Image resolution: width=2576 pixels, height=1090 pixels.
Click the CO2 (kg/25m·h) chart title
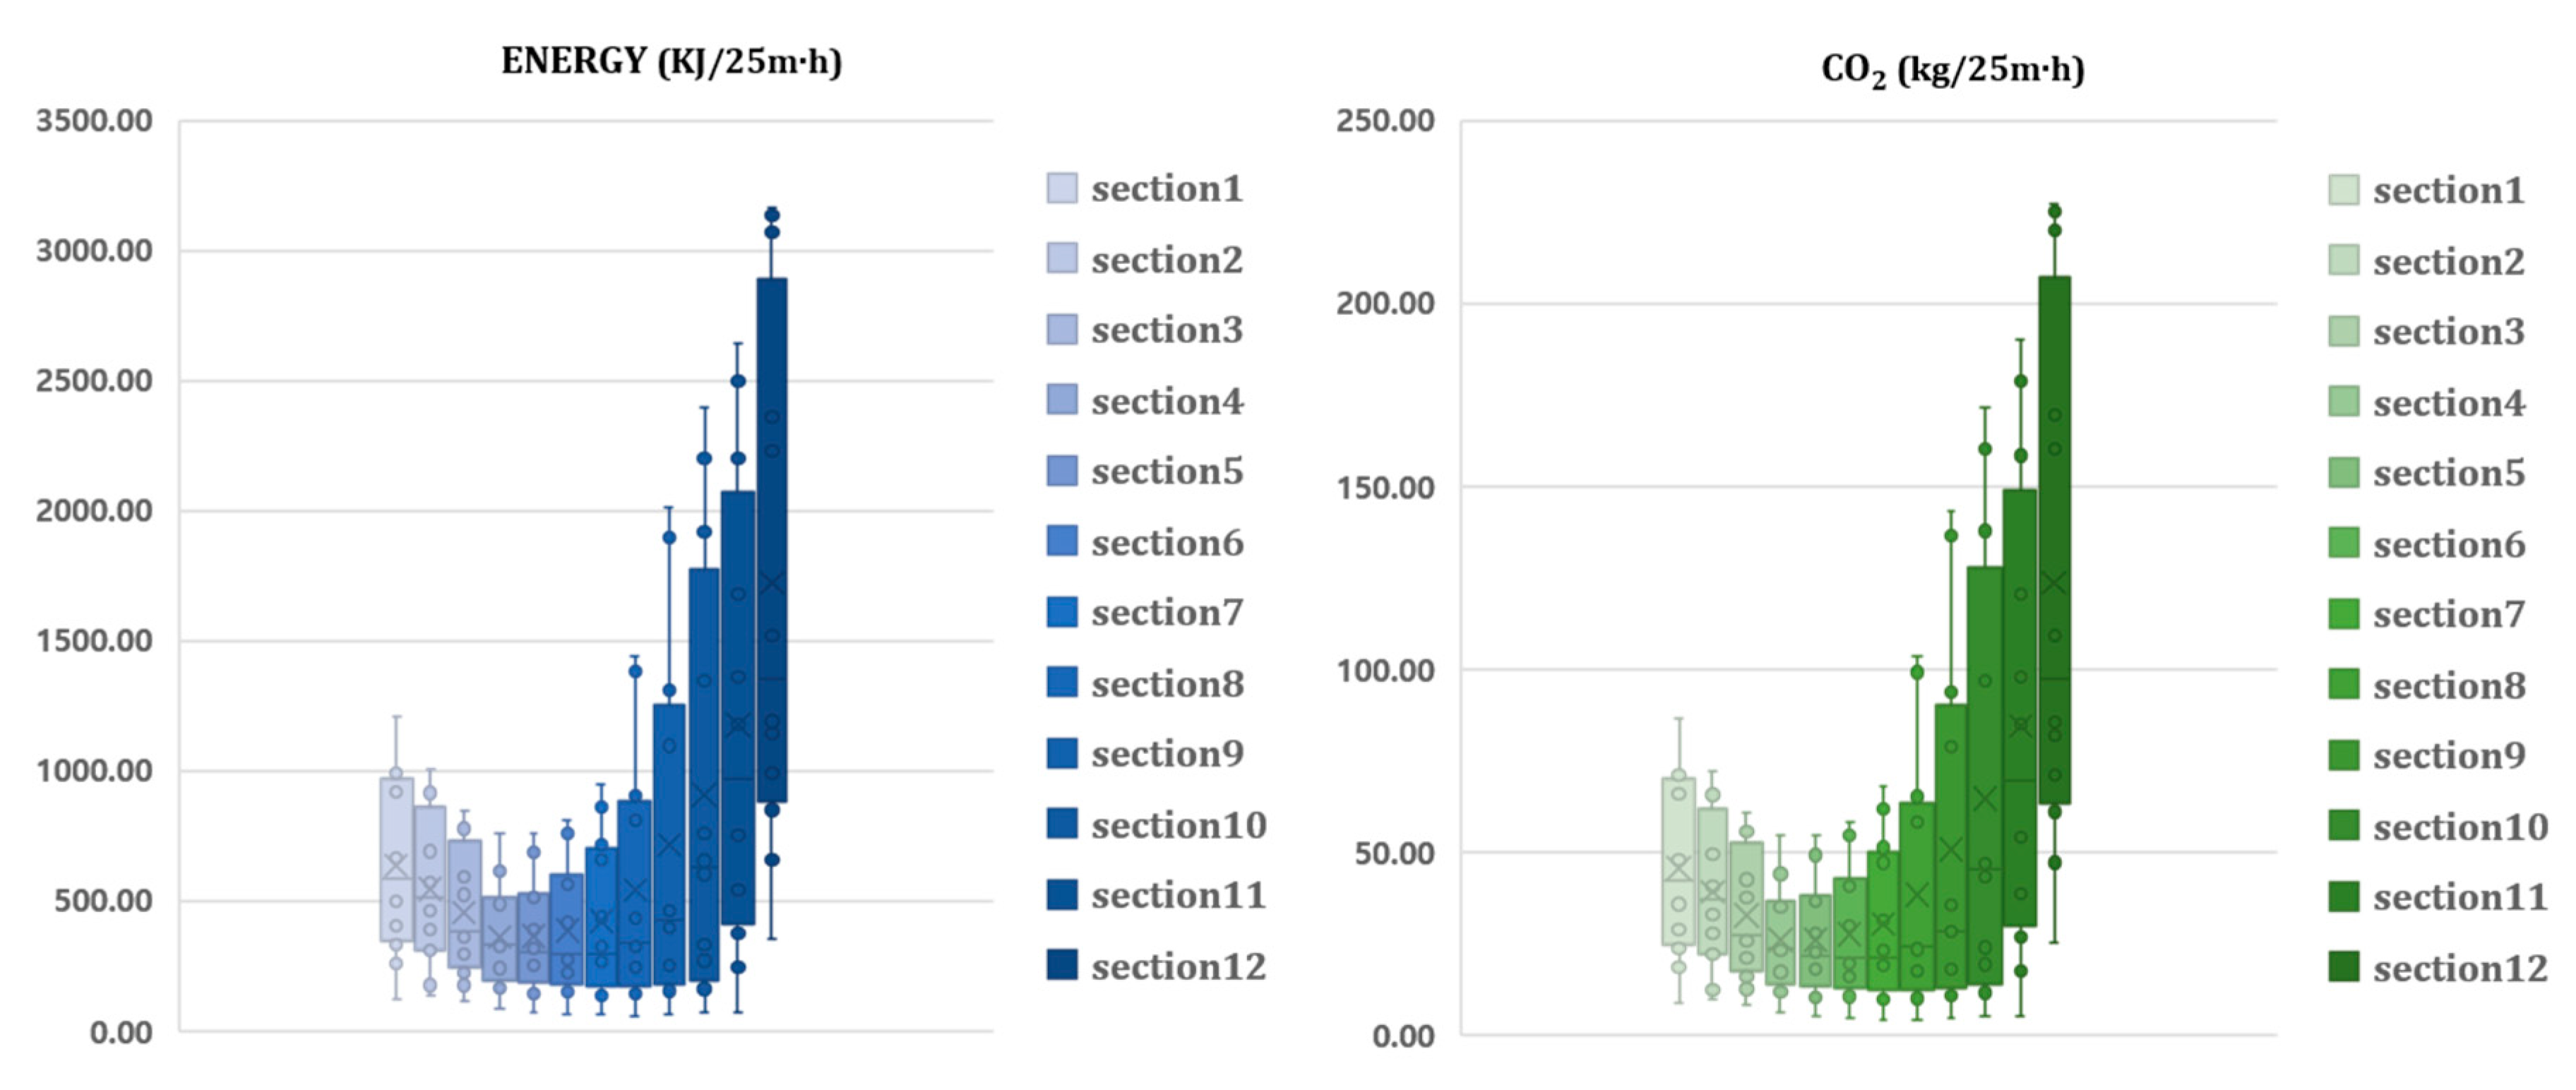(x=1952, y=70)
